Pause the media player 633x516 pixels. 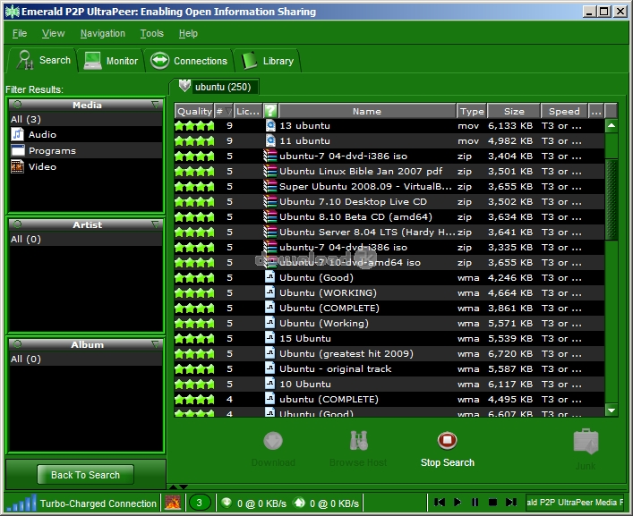[x=475, y=503]
